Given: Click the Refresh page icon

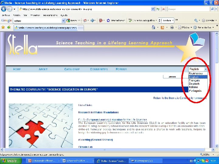Looking at the screenshot, I should pos(158,9).
